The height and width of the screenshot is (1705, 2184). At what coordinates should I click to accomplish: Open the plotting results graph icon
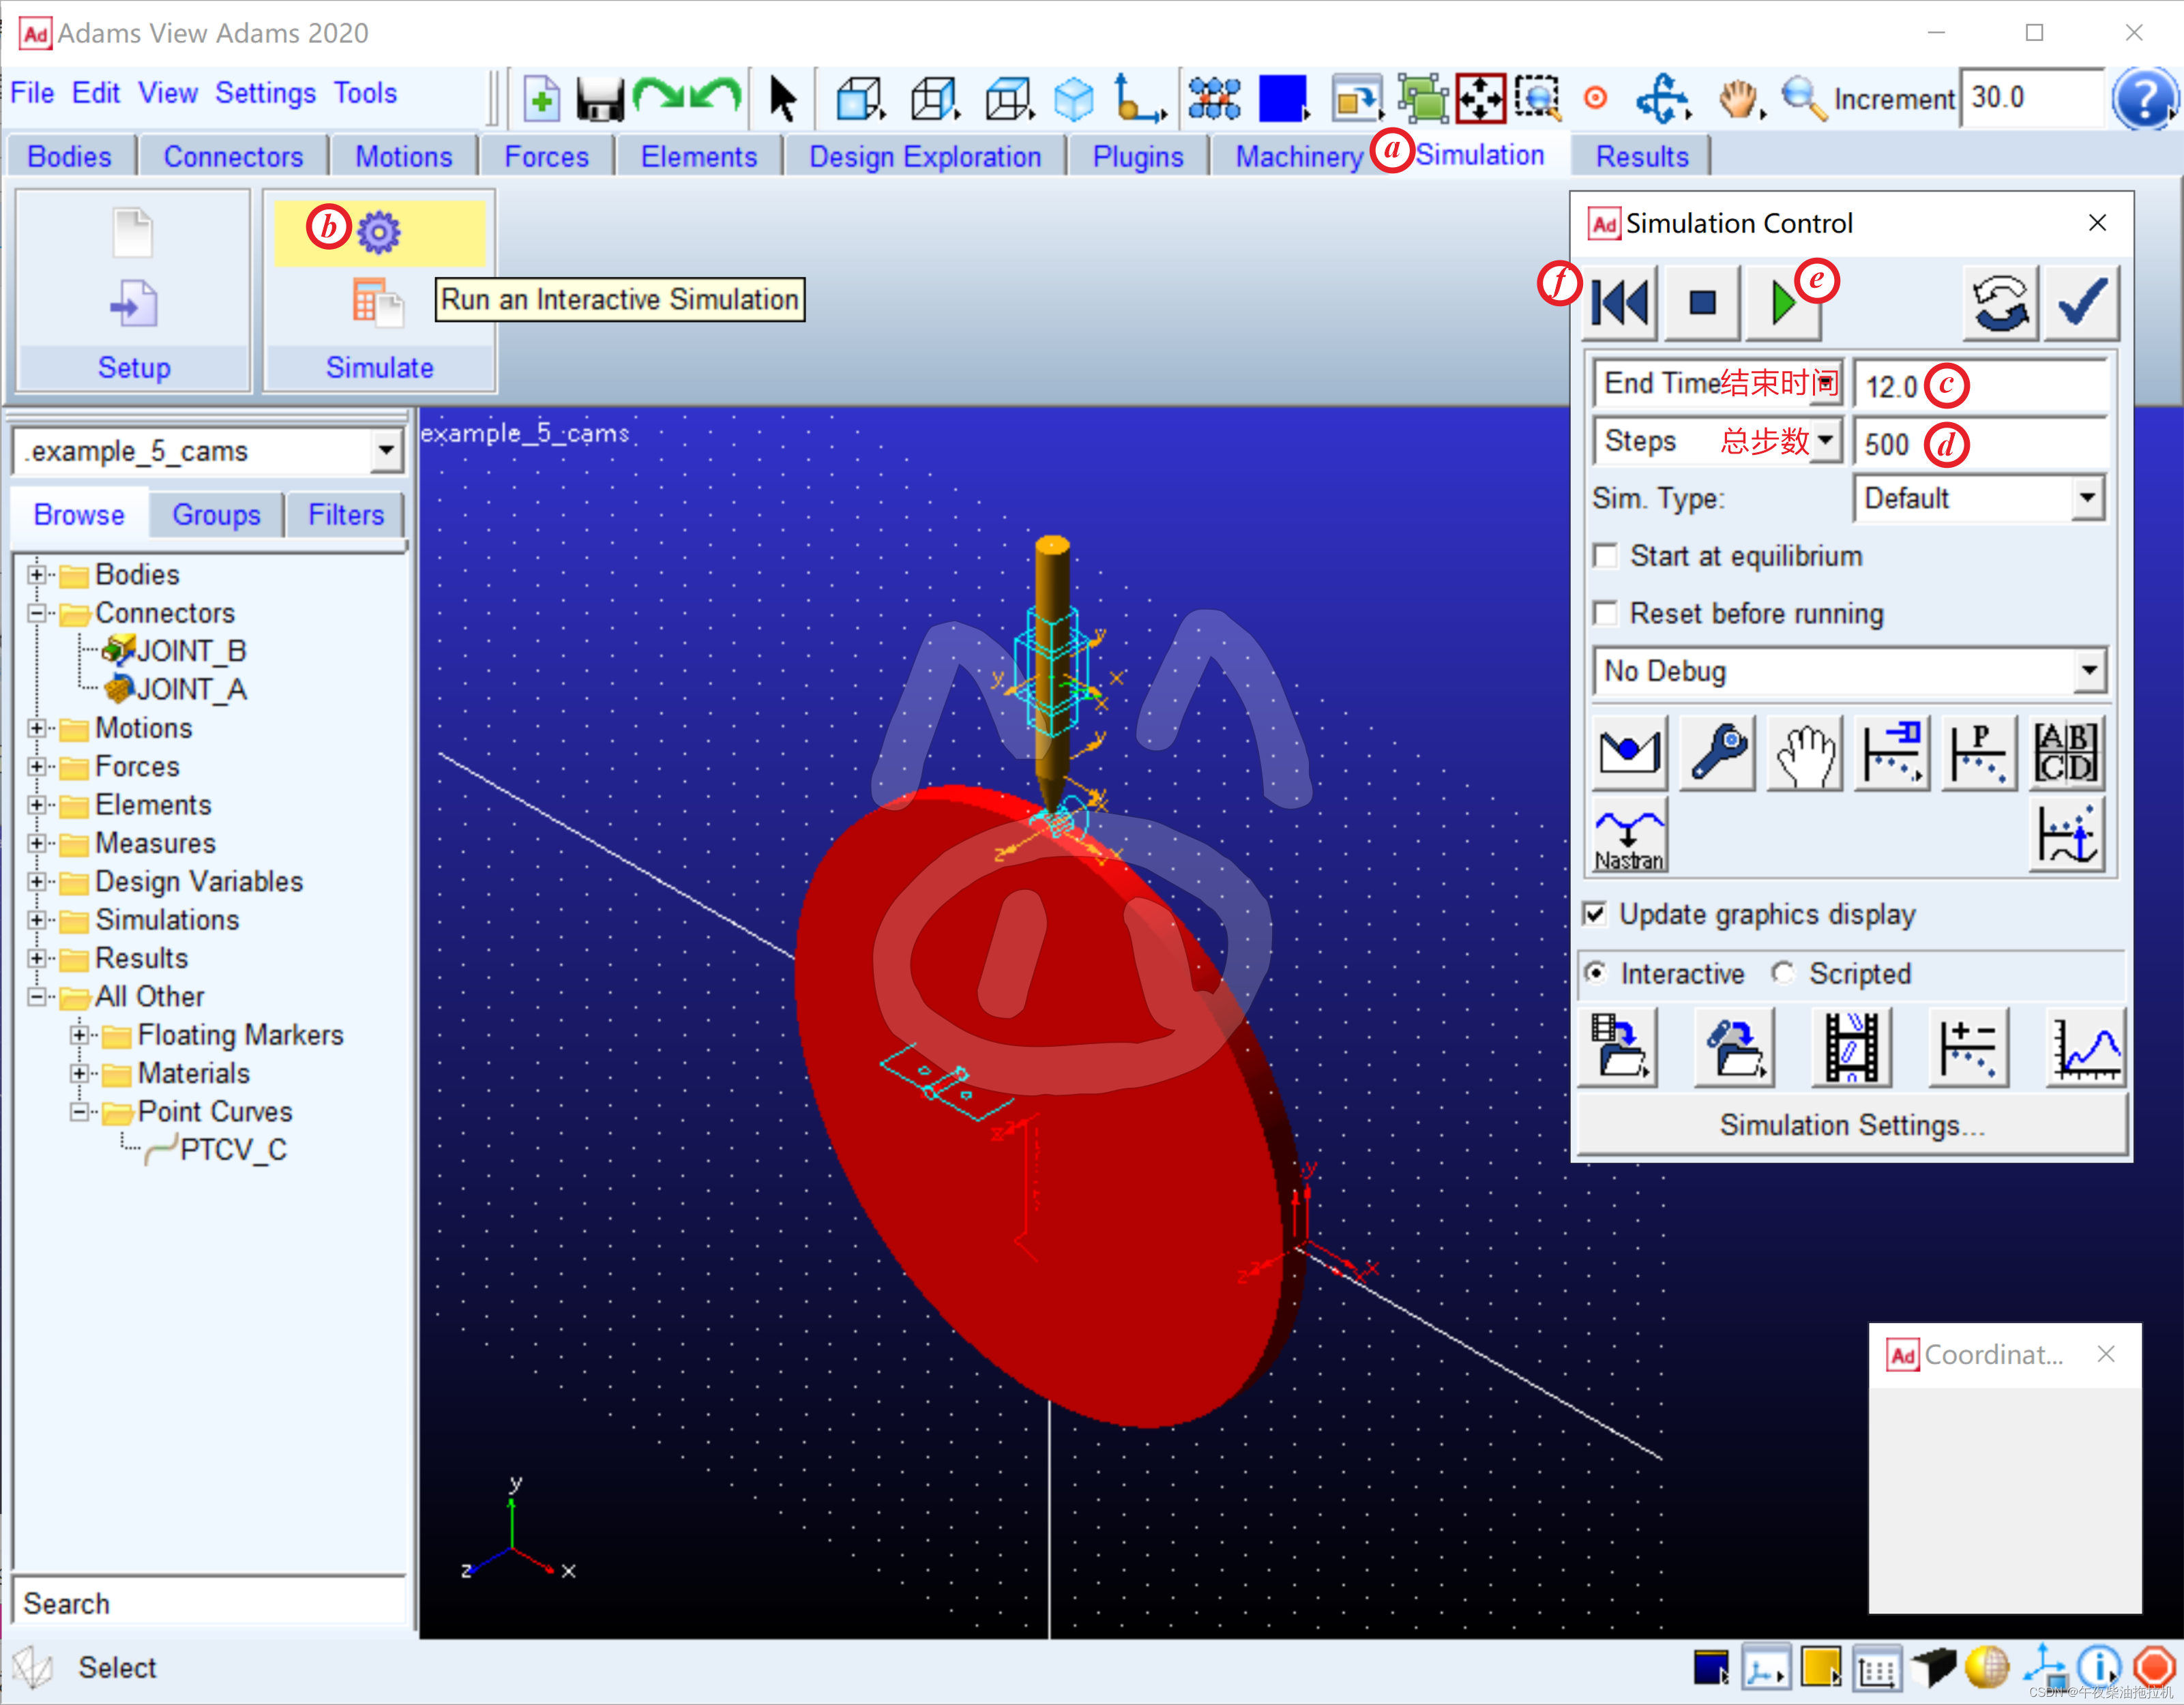(2086, 1047)
